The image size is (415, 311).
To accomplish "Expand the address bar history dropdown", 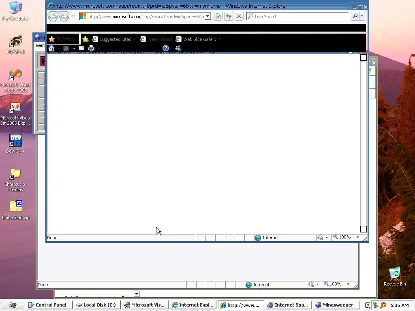I will pyautogui.click(x=208, y=16).
